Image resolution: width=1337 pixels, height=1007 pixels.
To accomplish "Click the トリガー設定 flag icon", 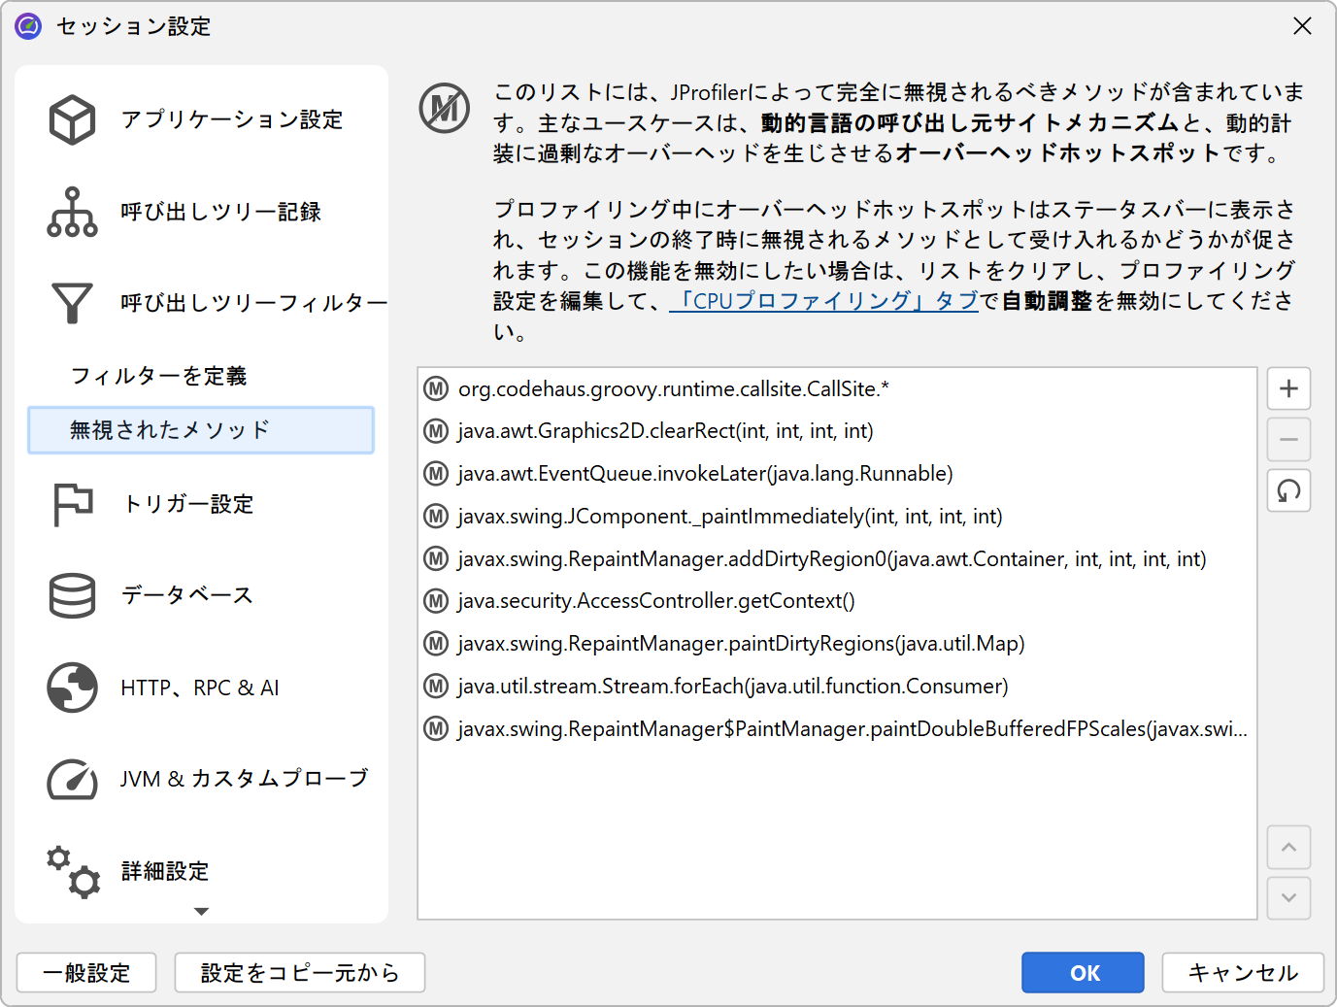I will (72, 504).
